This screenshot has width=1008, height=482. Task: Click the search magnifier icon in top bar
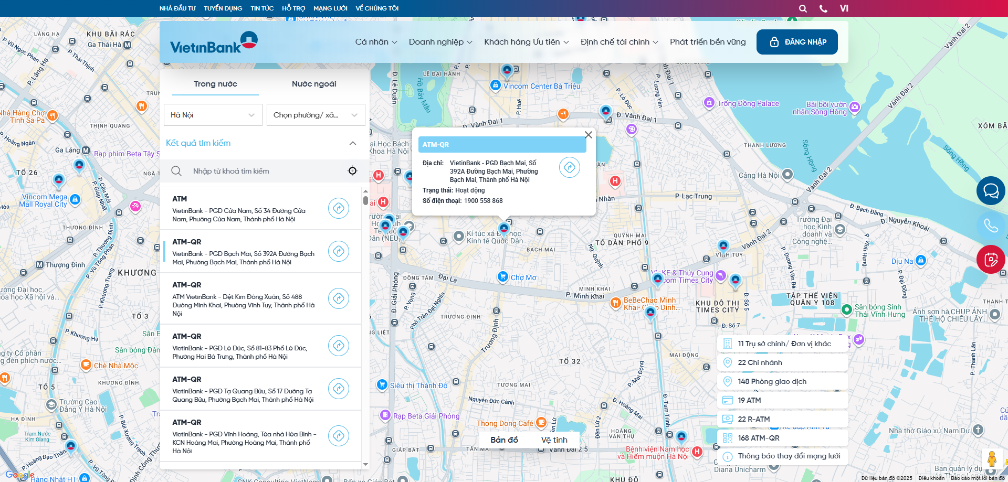803,8
